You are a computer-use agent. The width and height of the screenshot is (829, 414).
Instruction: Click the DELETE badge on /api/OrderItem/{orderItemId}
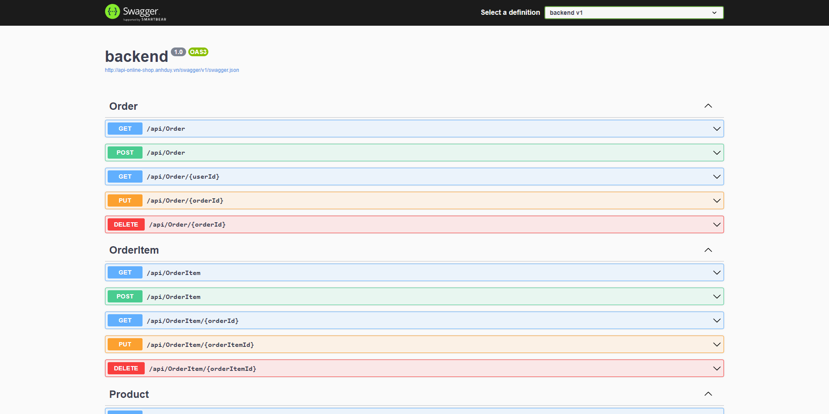click(x=126, y=368)
